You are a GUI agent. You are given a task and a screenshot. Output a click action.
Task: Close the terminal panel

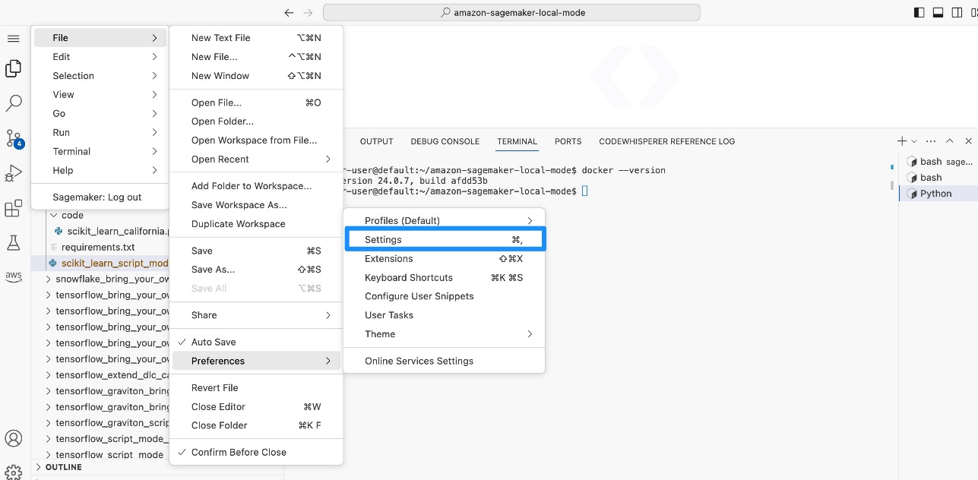pyautogui.click(x=968, y=141)
